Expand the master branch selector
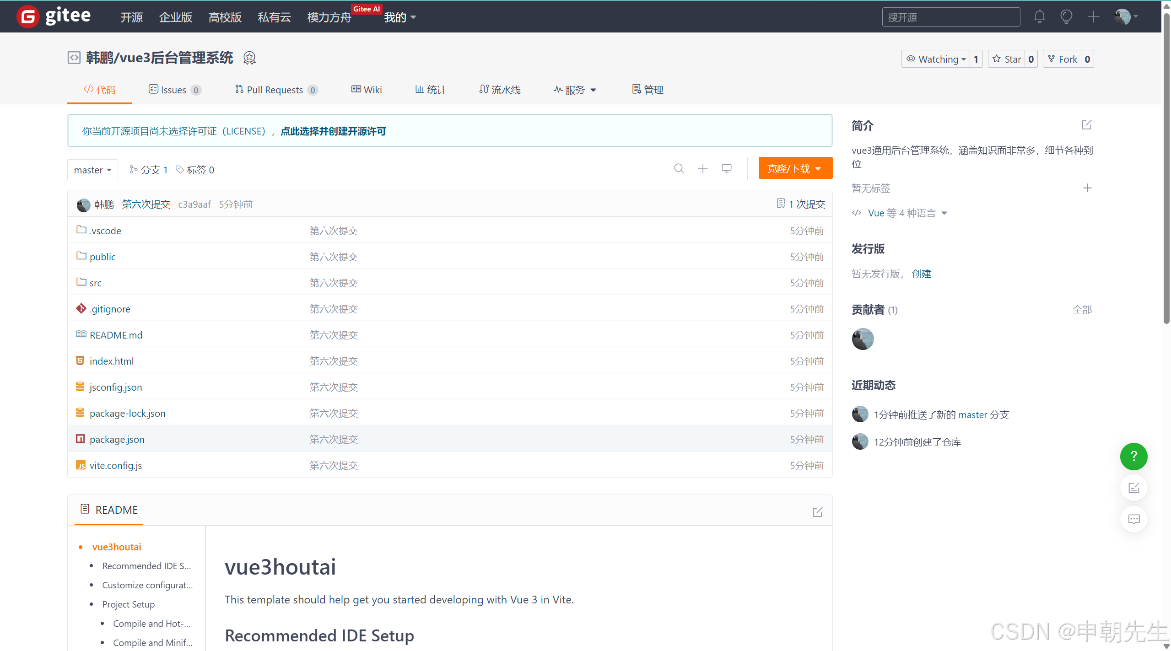Viewport: 1171px width, 651px height. click(x=92, y=170)
